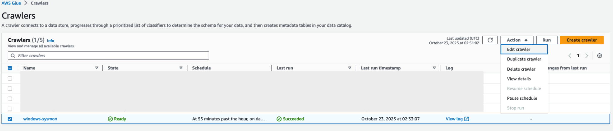Sort by Name column arrow
This screenshot has width=613, height=131.
[97, 68]
